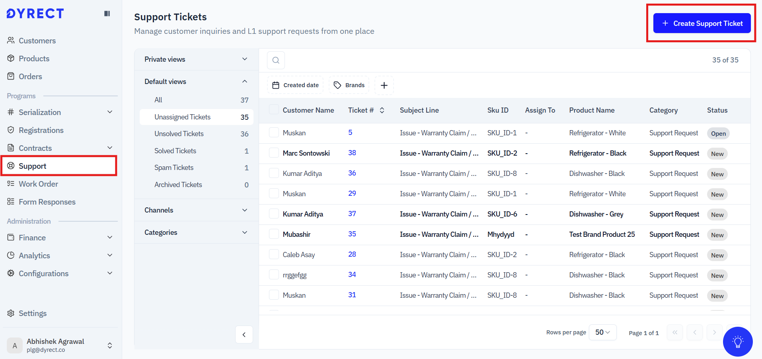Open ticket number 28 link
The image size is (762, 359).
pos(352,254)
